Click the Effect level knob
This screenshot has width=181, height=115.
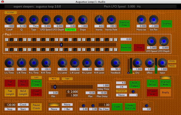[x=149, y=63]
